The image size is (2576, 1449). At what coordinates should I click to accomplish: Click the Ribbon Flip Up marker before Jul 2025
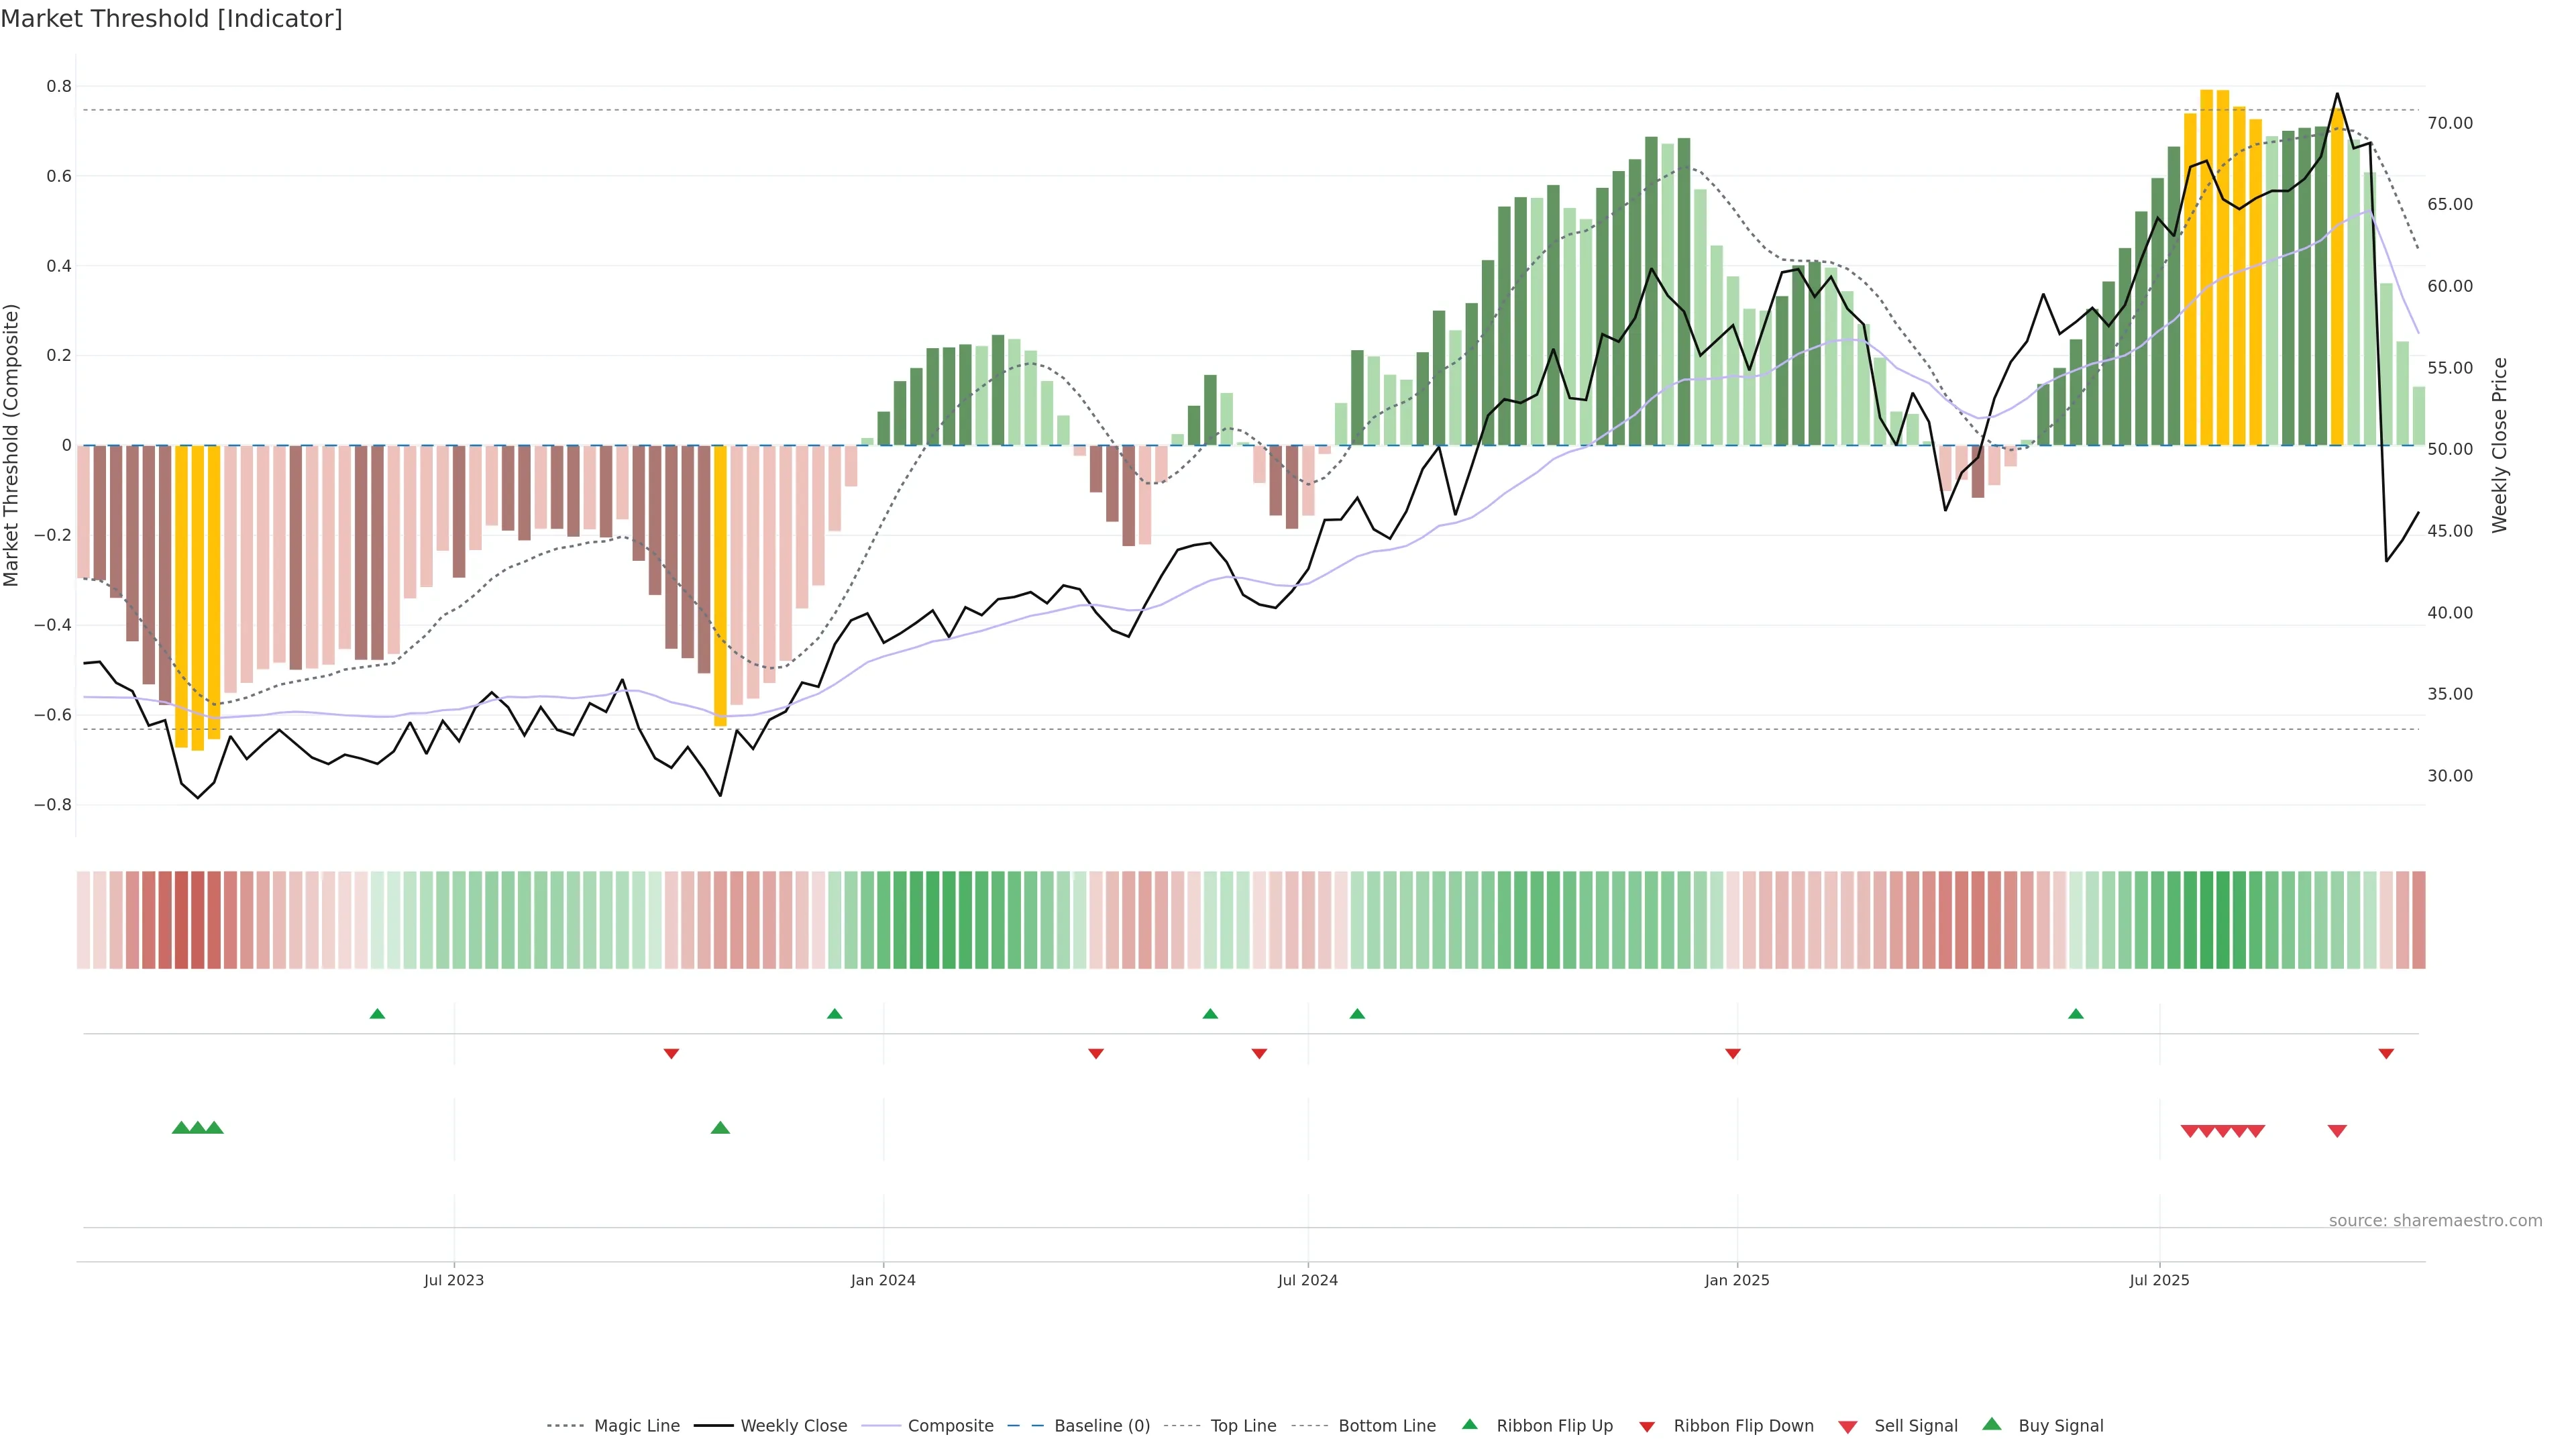pyautogui.click(x=2076, y=1014)
